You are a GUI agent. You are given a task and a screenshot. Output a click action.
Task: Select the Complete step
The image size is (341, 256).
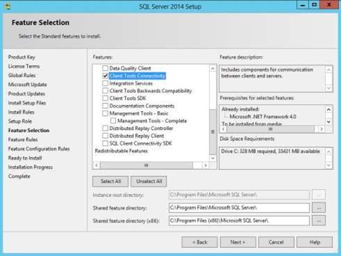pyautogui.click(x=19, y=176)
